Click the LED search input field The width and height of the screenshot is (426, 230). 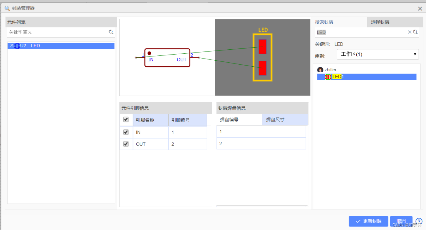pos(361,32)
